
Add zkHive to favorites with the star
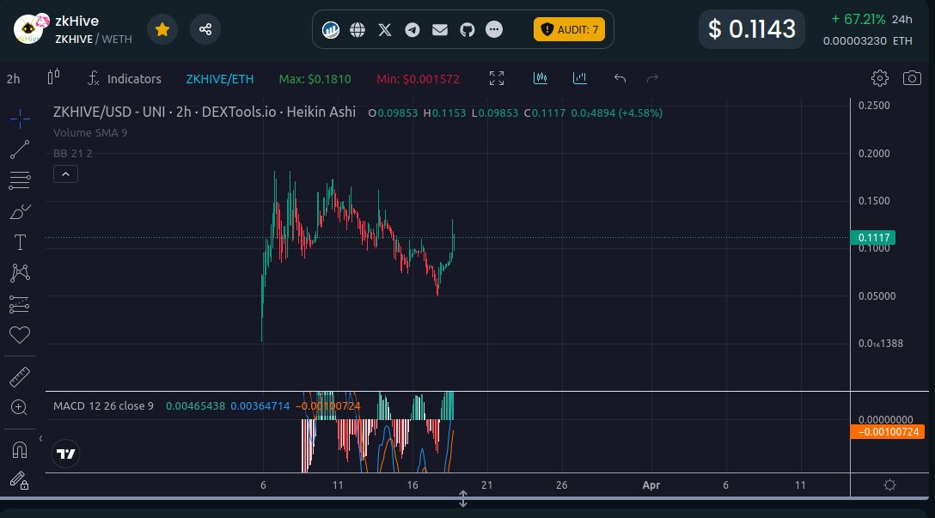pos(162,29)
